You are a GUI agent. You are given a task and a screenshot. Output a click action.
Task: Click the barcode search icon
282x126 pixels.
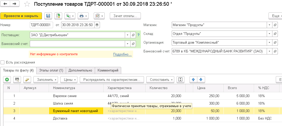click(18, 80)
